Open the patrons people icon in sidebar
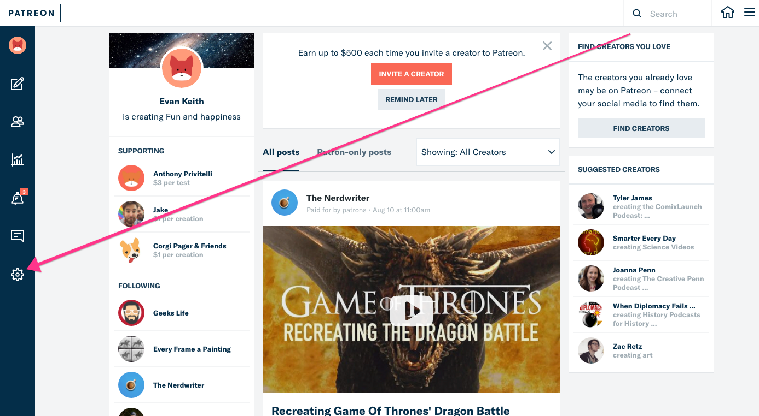 tap(18, 122)
